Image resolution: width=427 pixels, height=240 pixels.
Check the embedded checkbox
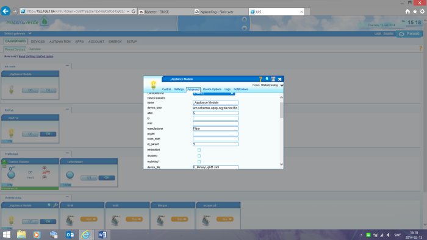point(199,150)
